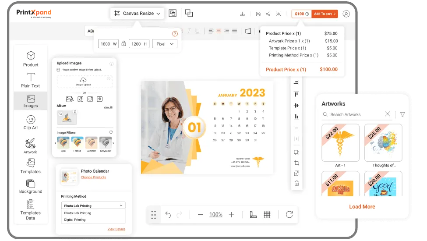Open Templates Data sidebar item
This screenshot has width=427, height=241.
(31, 210)
